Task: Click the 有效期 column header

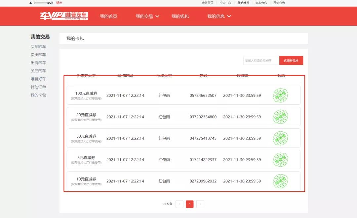Action: [x=242, y=75]
